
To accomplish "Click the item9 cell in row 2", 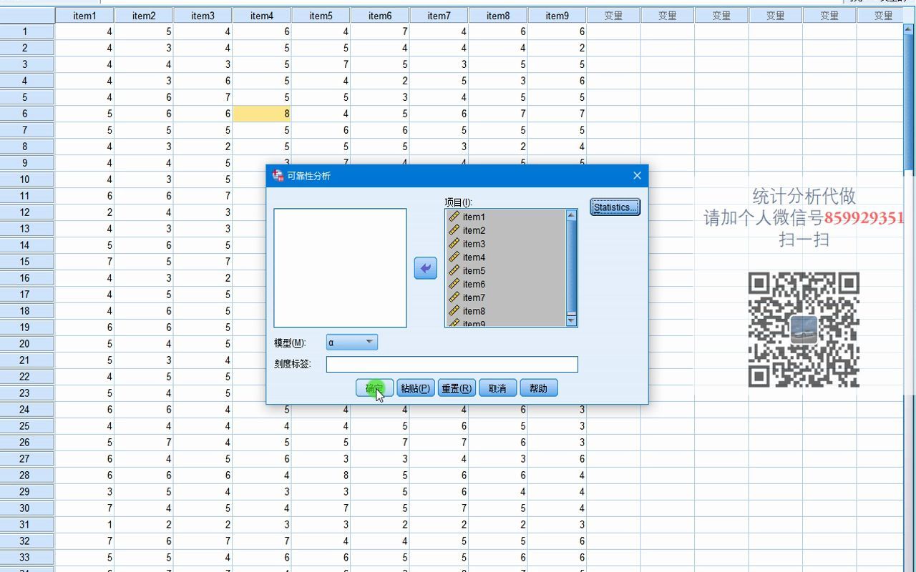I will click(x=557, y=48).
